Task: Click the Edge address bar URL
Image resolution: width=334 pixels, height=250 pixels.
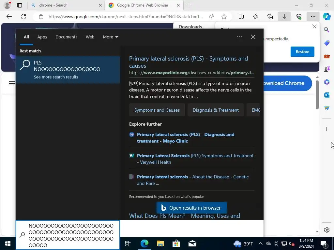Action: [x=126, y=17]
